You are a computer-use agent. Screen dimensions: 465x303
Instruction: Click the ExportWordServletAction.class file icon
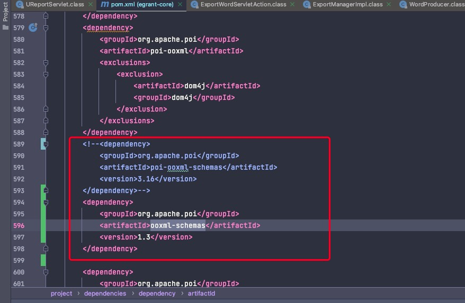(x=194, y=4)
